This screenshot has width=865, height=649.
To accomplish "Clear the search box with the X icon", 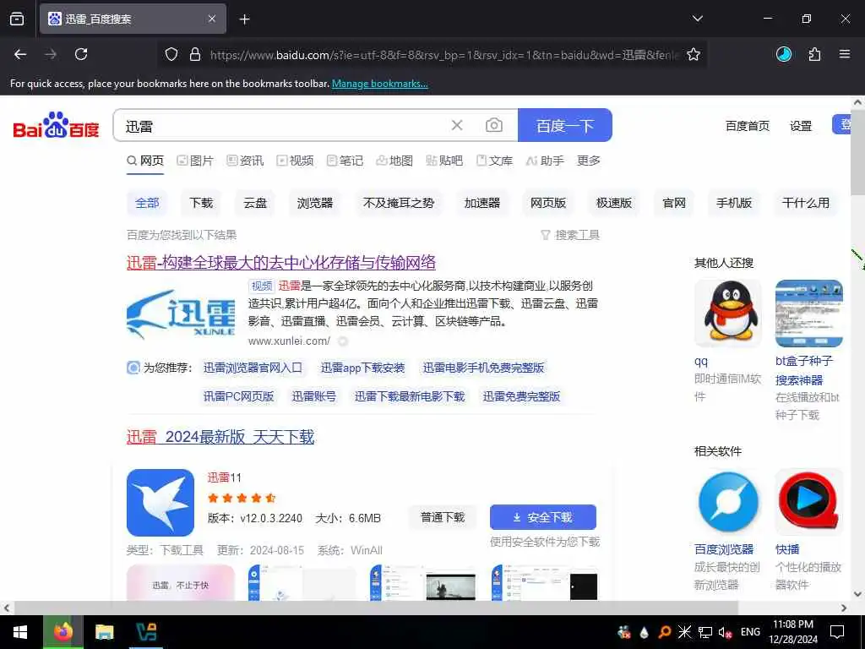I will (x=457, y=125).
